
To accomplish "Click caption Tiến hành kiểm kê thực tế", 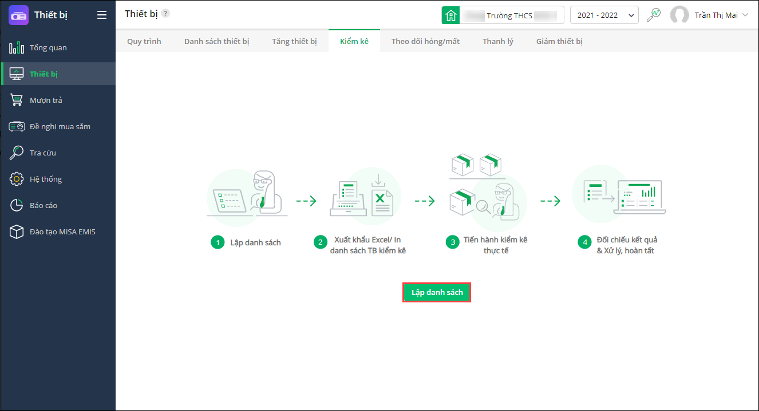I will (496, 245).
